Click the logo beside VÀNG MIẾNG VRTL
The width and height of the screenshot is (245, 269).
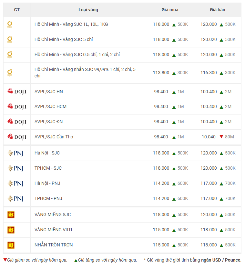(11, 230)
